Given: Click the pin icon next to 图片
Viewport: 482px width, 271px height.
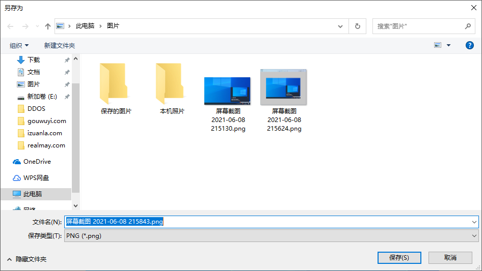Looking at the screenshot, I should coord(67,85).
